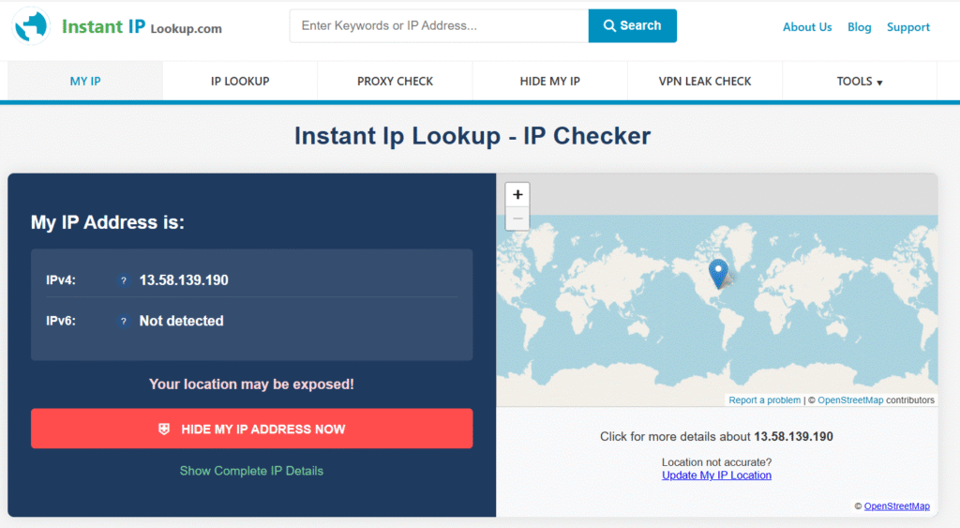The image size is (960, 528).
Task: Click the IPv4 address 13.58.139.190 text
Action: [184, 280]
